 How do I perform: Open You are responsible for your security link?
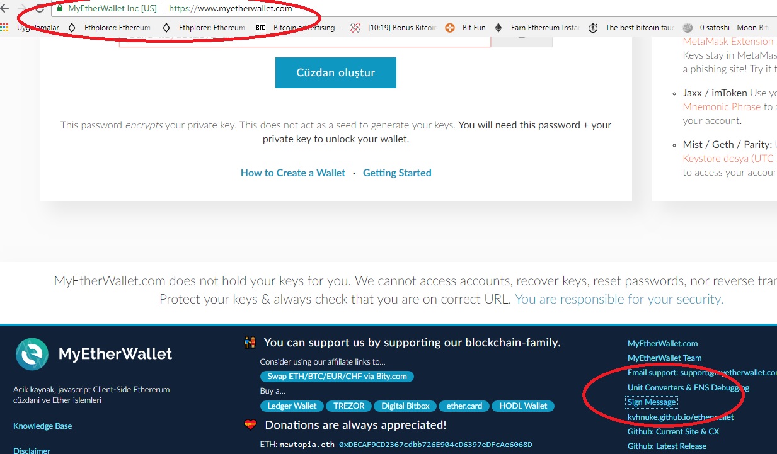[x=619, y=299]
